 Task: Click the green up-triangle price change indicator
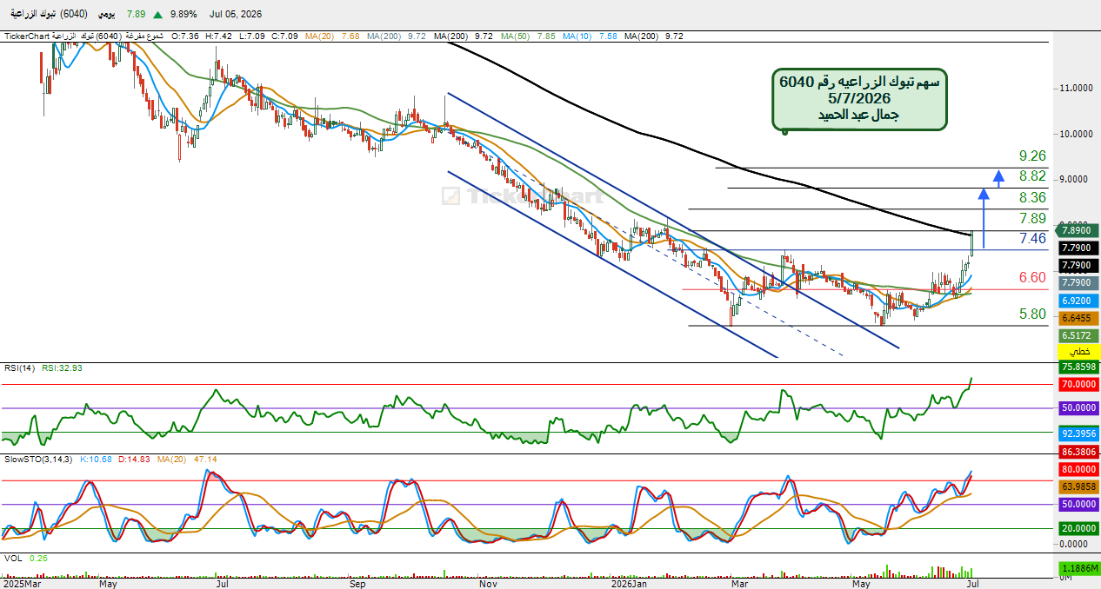click(157, 15)
